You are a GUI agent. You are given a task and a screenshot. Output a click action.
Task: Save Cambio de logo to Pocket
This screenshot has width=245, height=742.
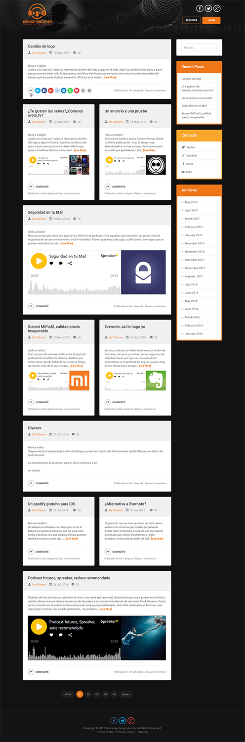76,91
